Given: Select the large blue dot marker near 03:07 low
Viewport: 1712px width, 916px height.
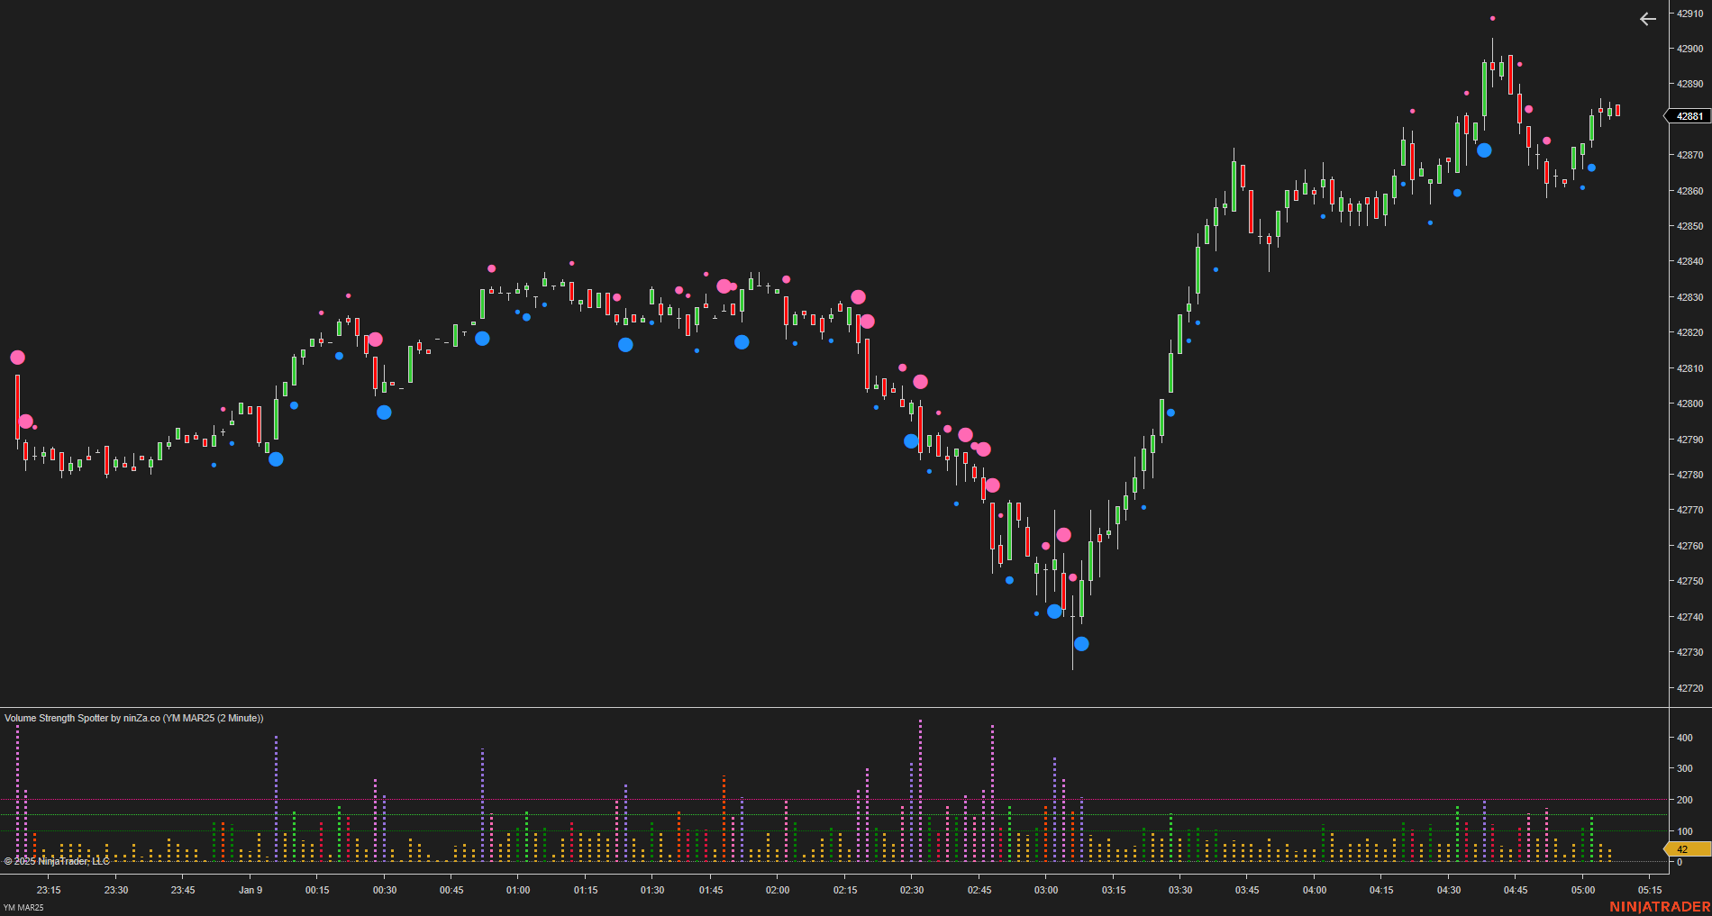Looking at the screenshot, I should (1081, 643).
